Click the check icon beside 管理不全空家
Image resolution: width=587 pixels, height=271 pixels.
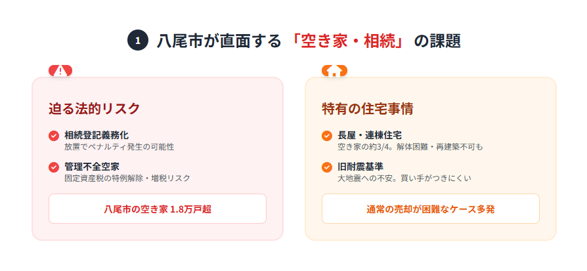[54, 167]
